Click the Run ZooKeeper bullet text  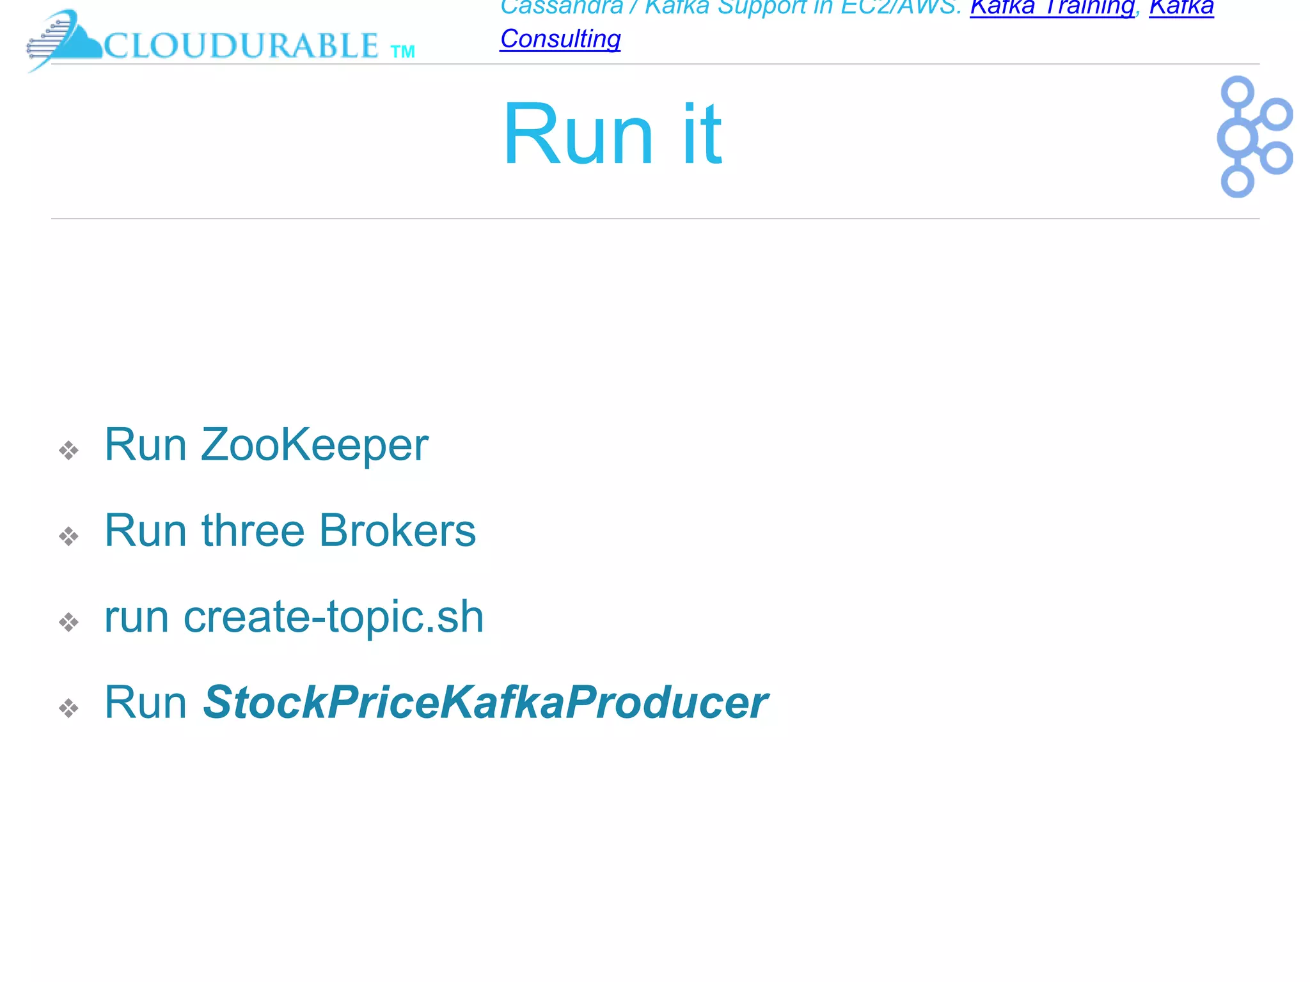[x=266, y=444]
